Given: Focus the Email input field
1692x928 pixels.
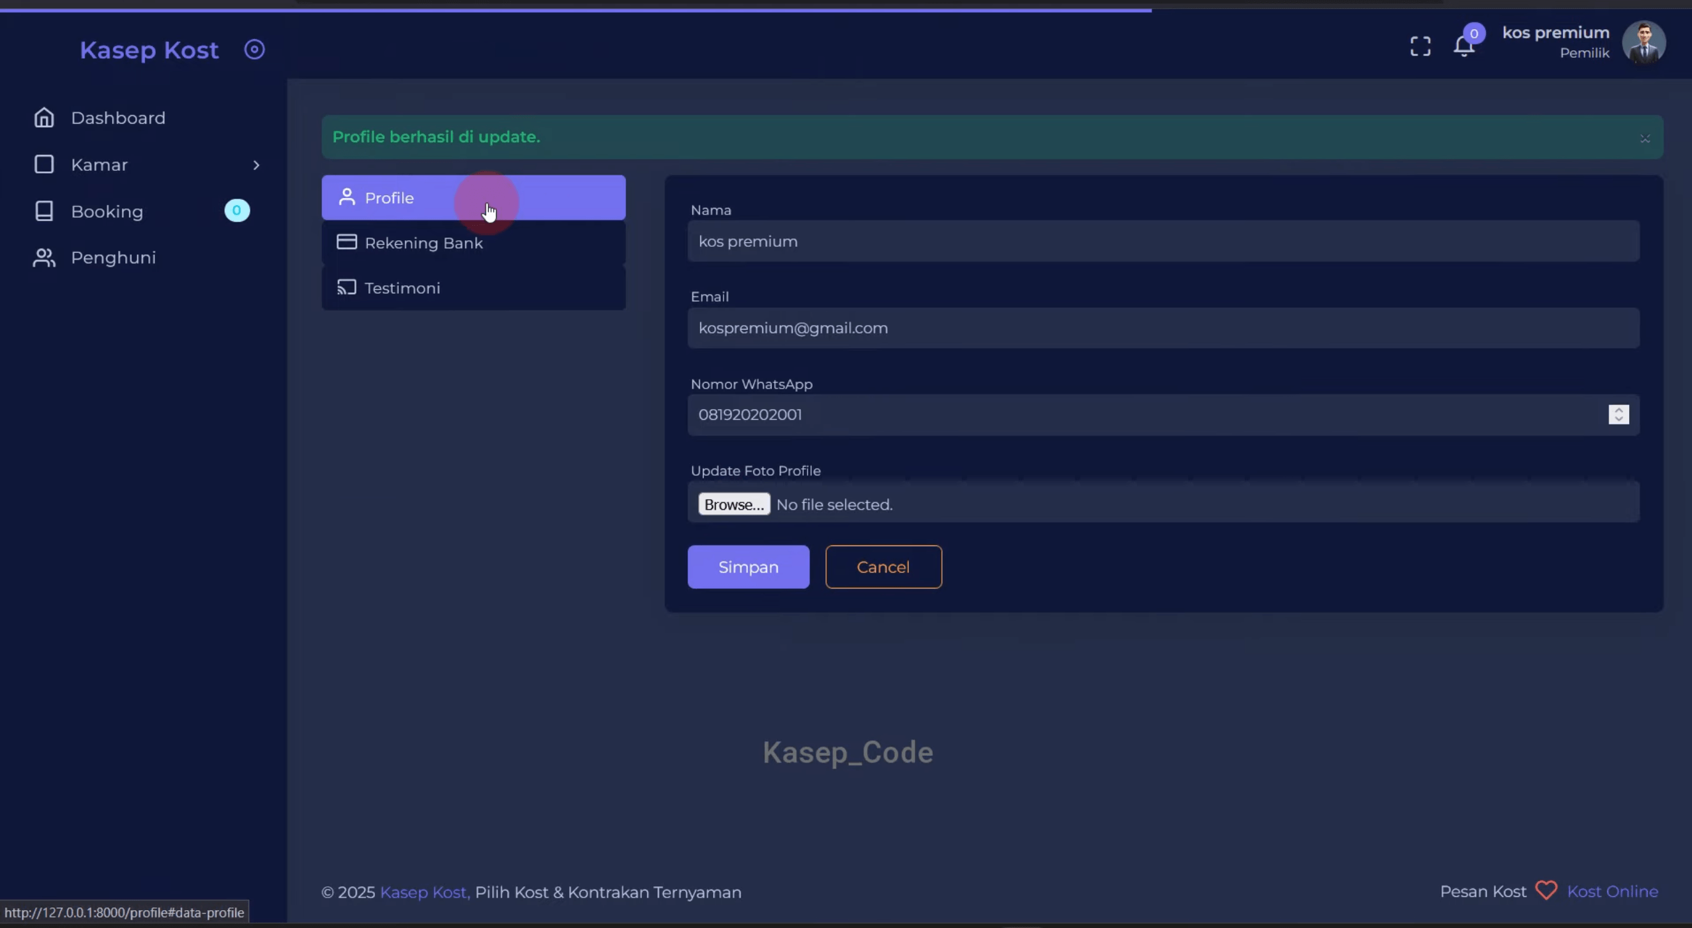Looking at the screenshot, I should coord(1163,328).
